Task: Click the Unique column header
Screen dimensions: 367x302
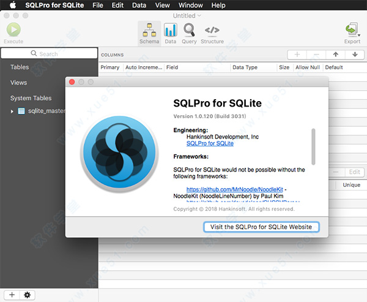Action: pos(351,185)
